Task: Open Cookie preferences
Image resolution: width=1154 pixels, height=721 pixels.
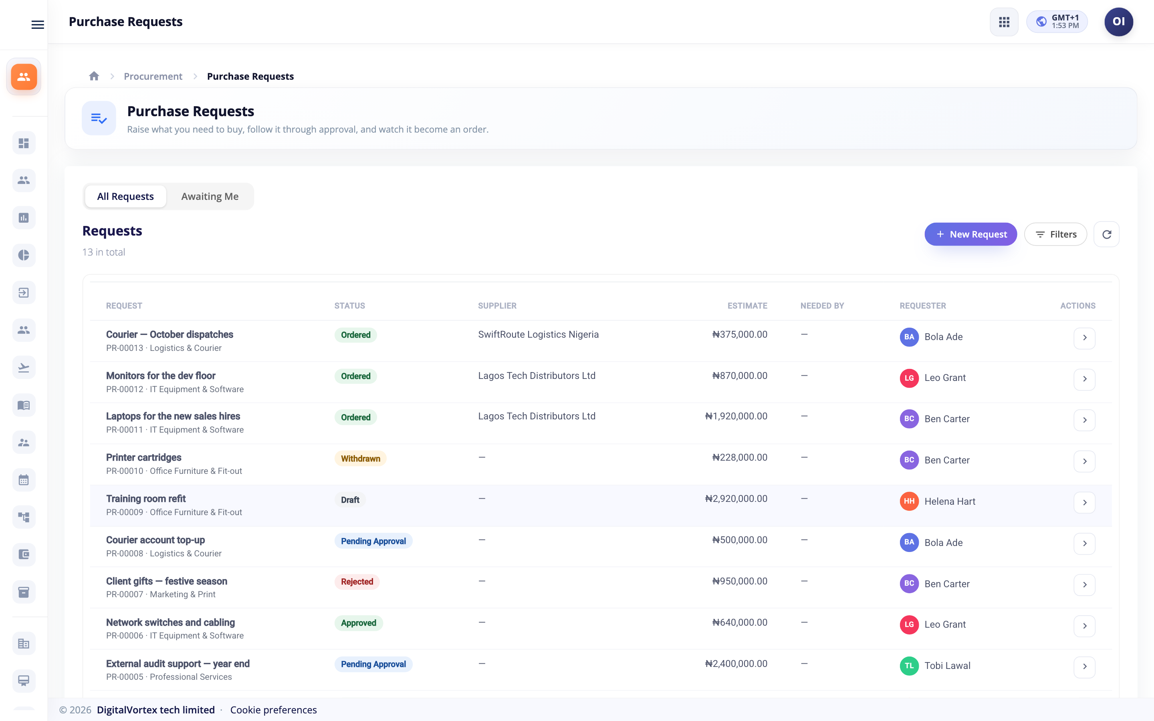Action: [273, 709]
